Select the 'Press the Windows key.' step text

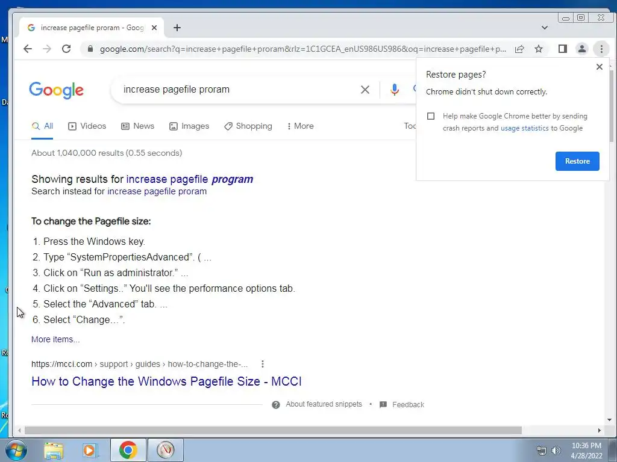(94, 242)
